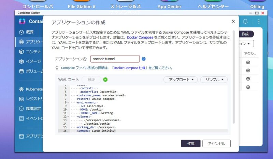Viewport: 273px width, 159px height.
Task: Click the fourth row action gear icon
Action: point(248,87)
